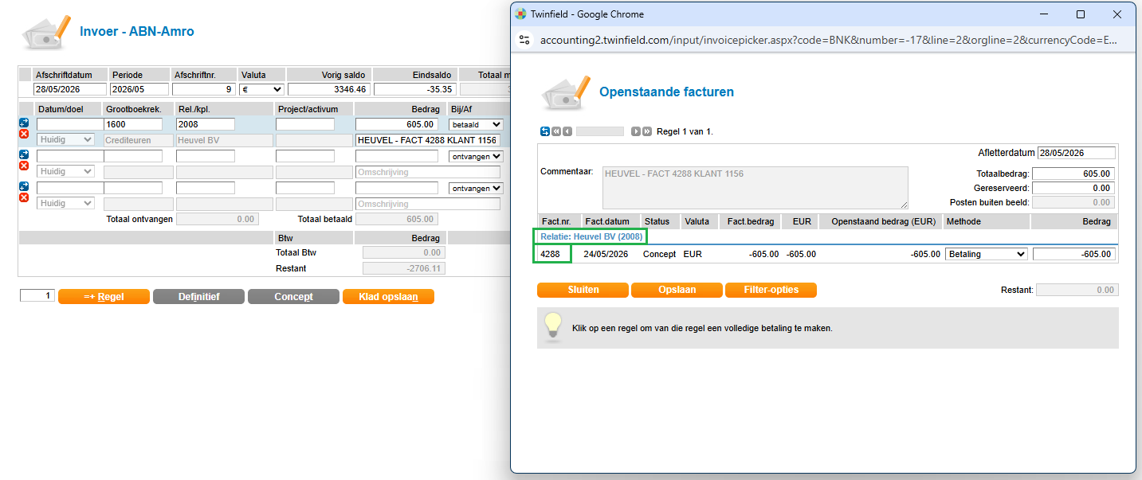Open the ontvangen dropdown on second line

pyautogui.click(x=477, y=156)
